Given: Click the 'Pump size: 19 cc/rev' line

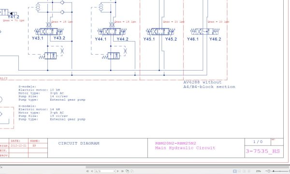Looking at the screenshot, I should [43, 116].
